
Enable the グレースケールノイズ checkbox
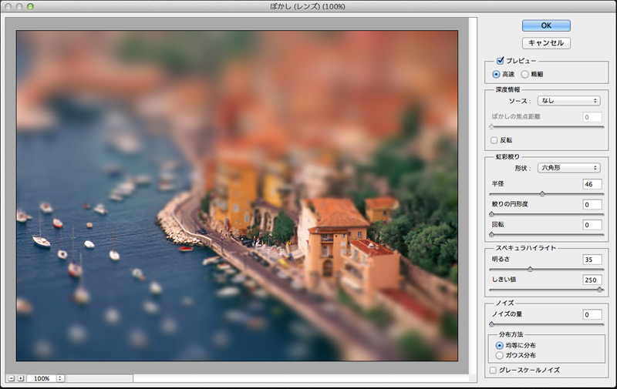click(494, 371)
